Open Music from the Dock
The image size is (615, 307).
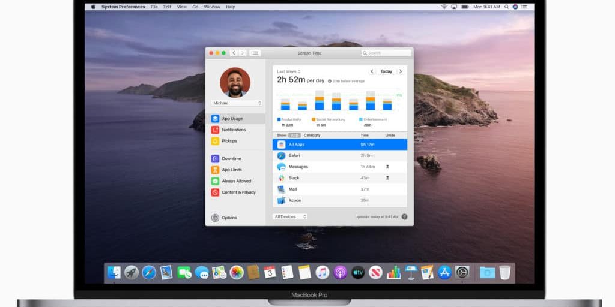pyautogui.click(x=323, y=273)
